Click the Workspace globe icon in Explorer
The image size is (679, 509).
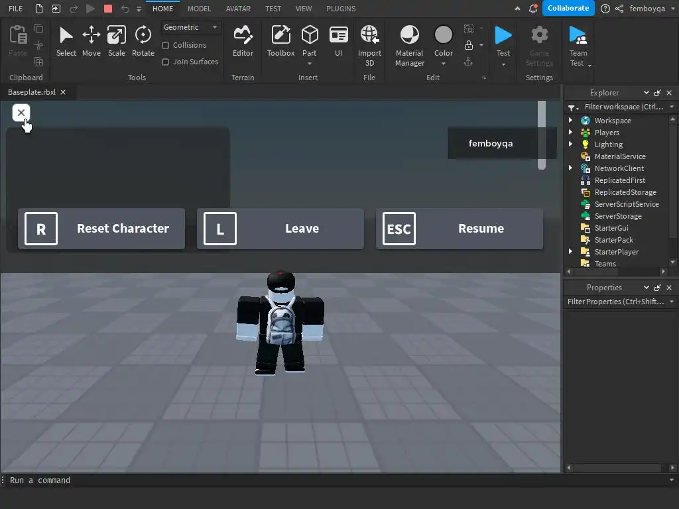(586, 121)
